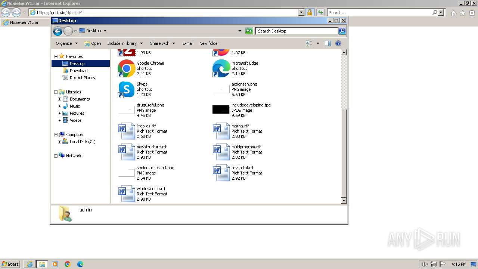Screen dimensions: 478x269
Task: Expand the Desktop breadcrumb arrow
Action: click(x=105, y=31)
